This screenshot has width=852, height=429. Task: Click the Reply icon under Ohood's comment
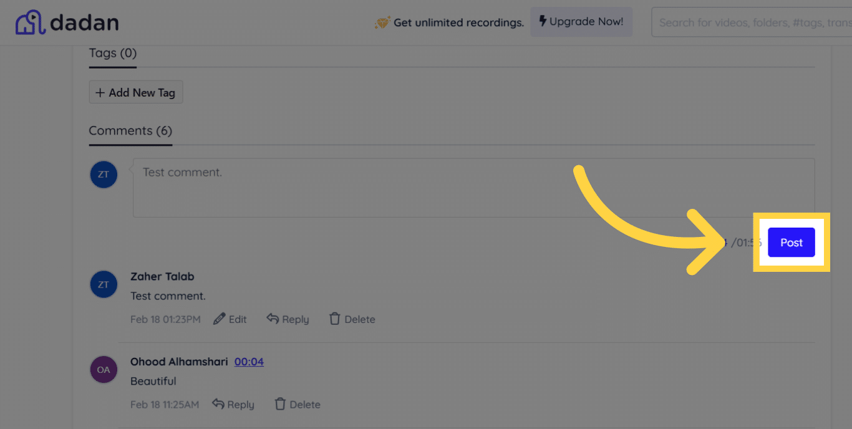217,404
